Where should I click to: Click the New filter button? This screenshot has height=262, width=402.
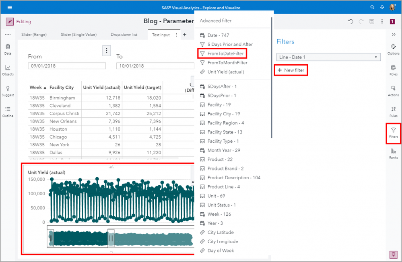click(x=291, y=70)
